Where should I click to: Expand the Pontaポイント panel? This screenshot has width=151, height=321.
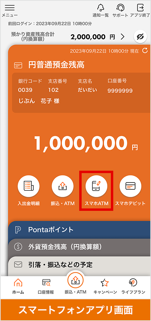pyautogui.click(x=80, y=230)
